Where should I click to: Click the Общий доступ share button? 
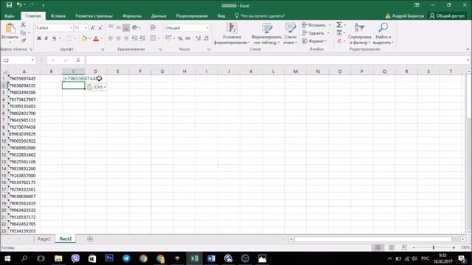[x=447, y=16]
